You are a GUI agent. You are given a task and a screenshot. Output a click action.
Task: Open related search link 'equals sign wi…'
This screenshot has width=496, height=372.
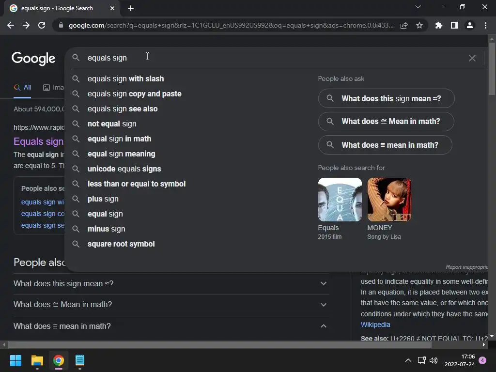[x=43, y=202]
